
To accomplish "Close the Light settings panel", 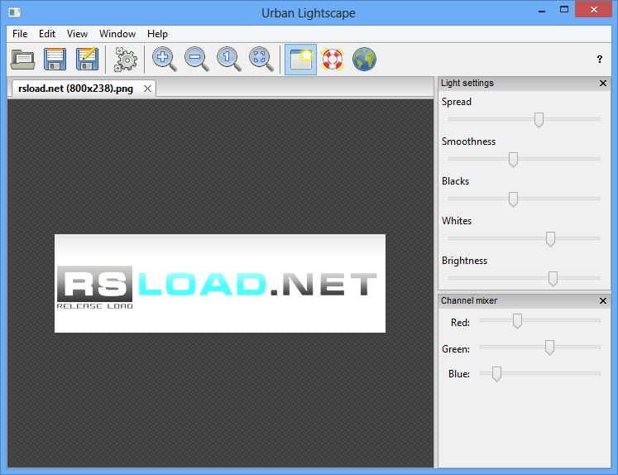I will click(x=602, y=84).
